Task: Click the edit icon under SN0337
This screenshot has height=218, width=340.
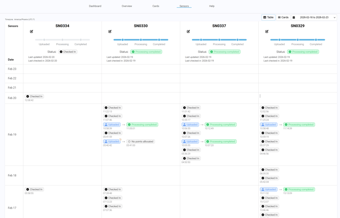Action: (188, 32)
